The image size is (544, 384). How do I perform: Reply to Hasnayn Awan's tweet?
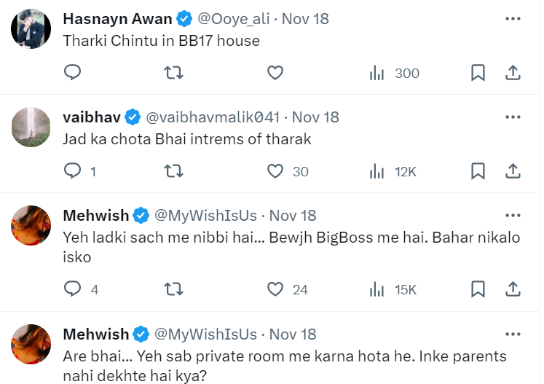[x=72, y=73]
